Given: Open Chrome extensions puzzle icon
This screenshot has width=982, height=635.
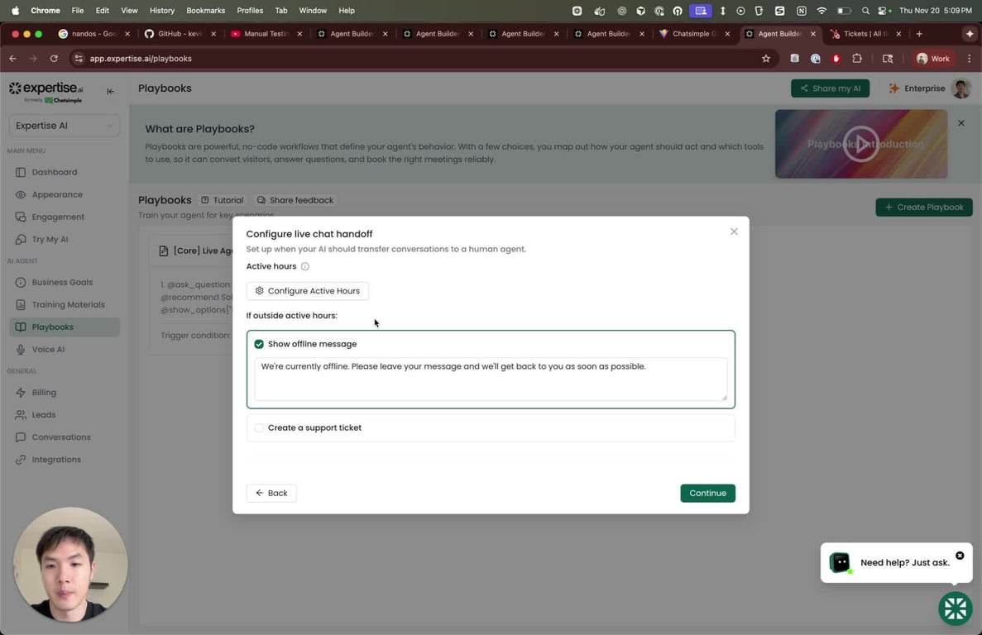Looking at the screenshot, I should 857,58.
